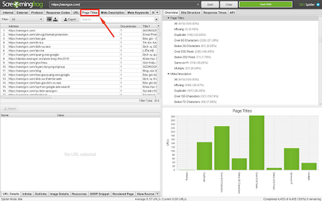Click the Start button
Viewport: 322px width, 201px height.
210,4
